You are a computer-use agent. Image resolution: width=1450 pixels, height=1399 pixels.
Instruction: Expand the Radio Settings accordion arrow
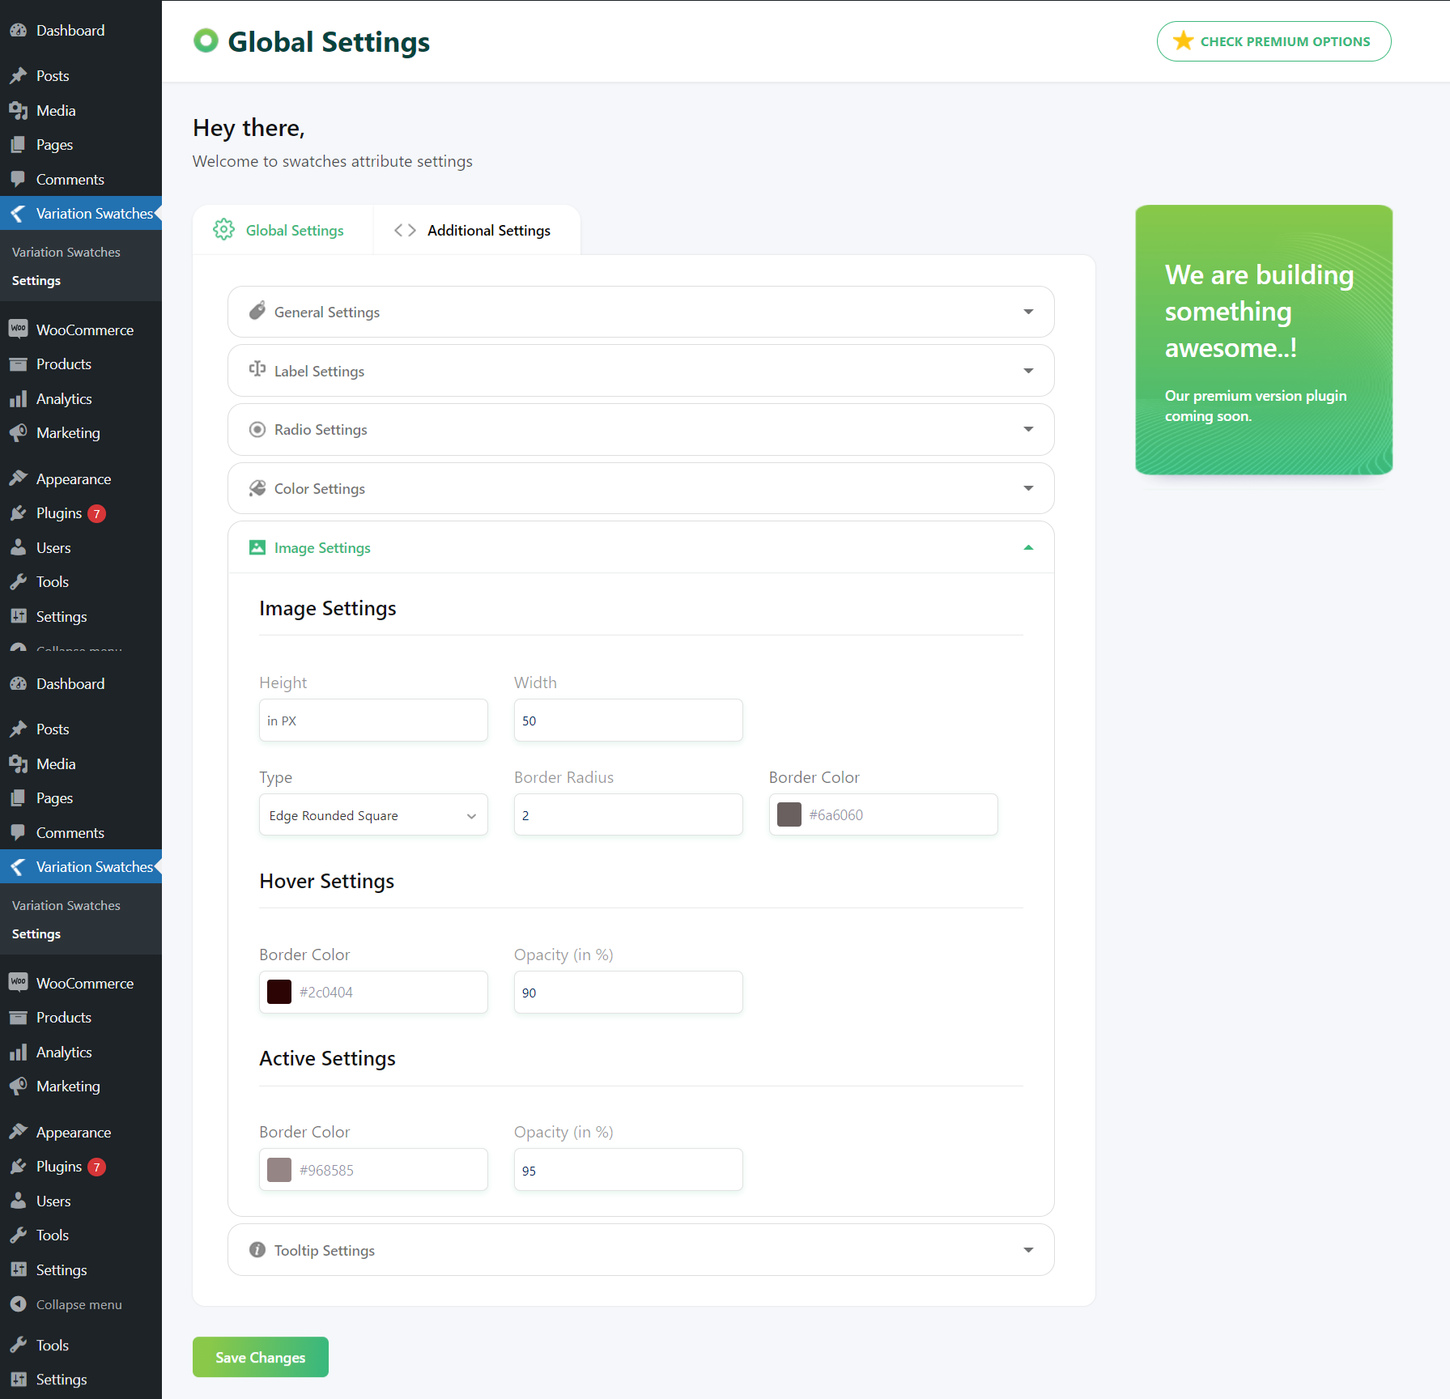pyautogui.click(x=1028, y=429)
